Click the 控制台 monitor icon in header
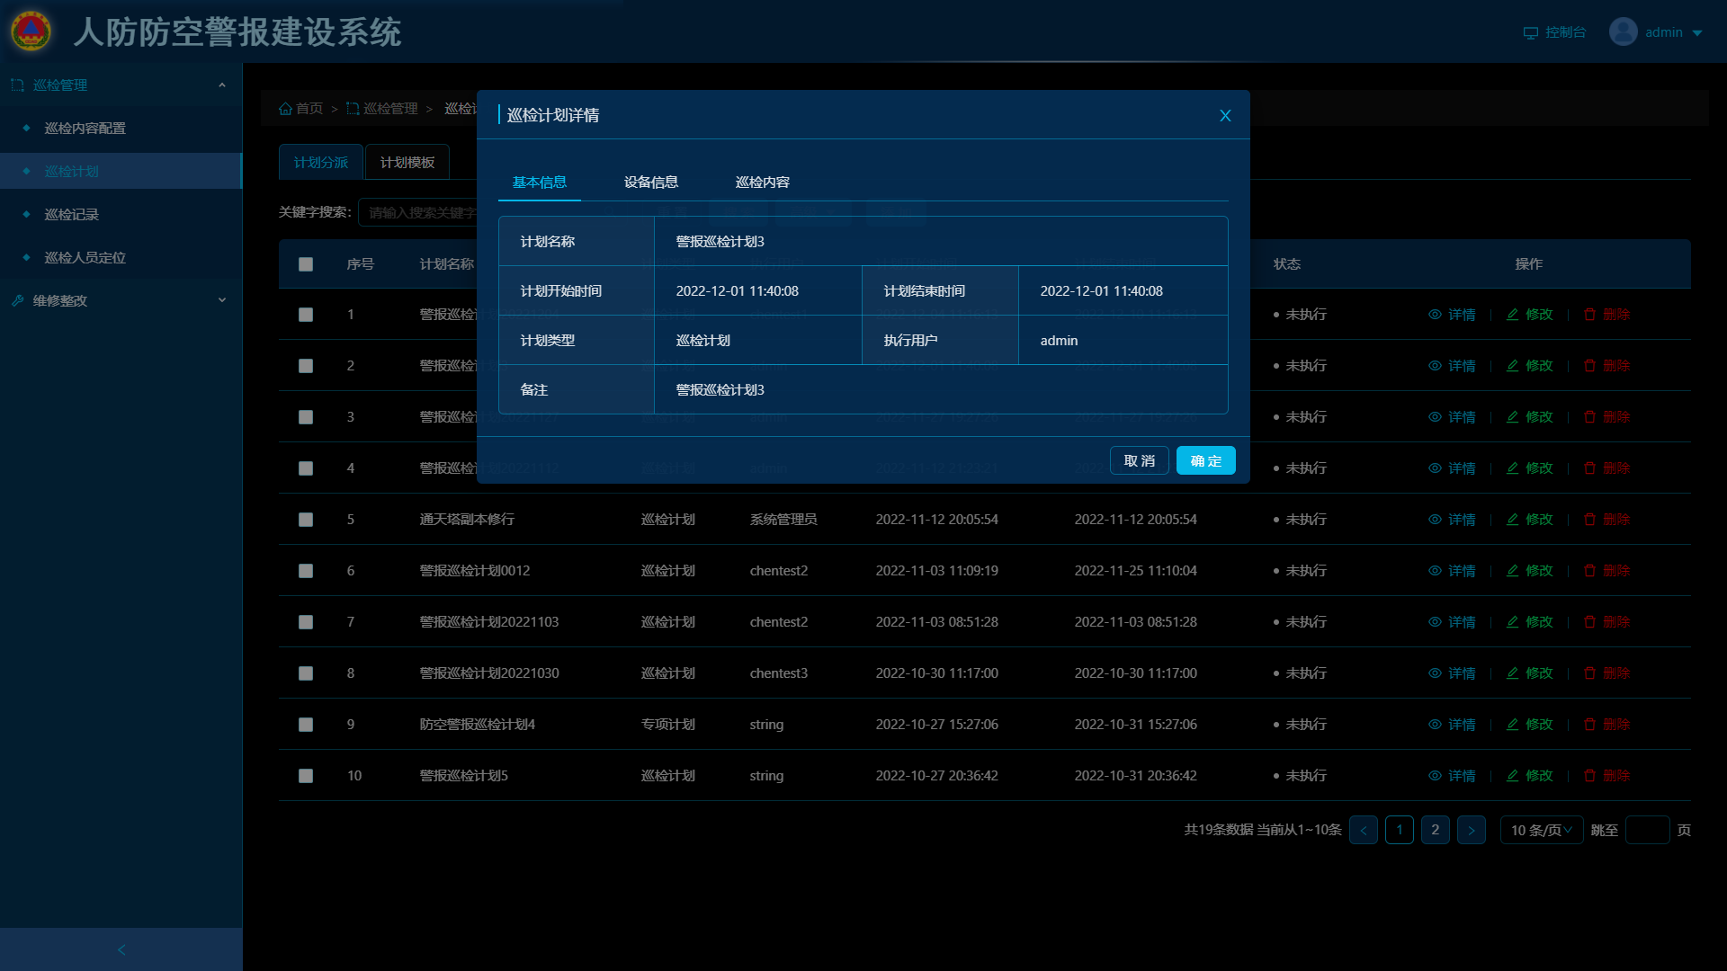This screenshot has width=1727, height=971. pyautogui.click(x=1530, y=32)
